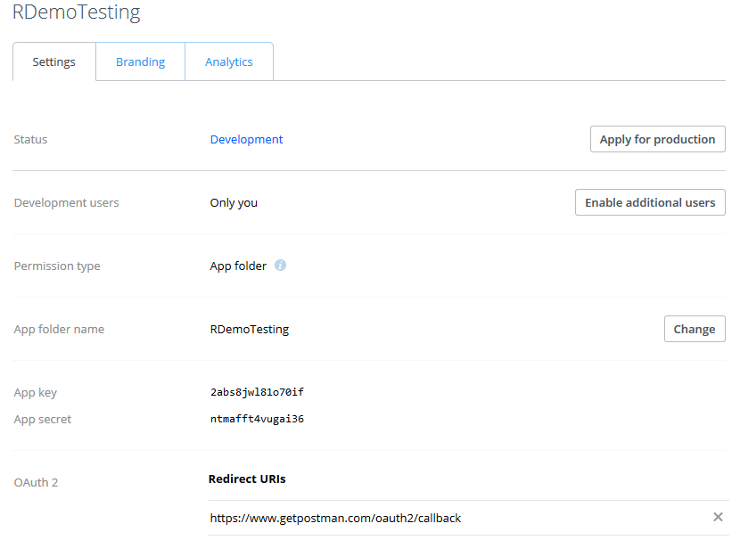The height and width of the screenshot is (540, 740).
Task: Switch to the Branding tab
Action: click(x=140, y=61)
